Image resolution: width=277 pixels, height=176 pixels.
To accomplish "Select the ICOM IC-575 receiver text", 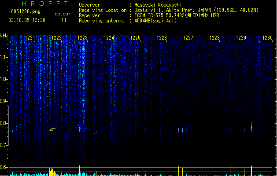I will click(177, 15).
